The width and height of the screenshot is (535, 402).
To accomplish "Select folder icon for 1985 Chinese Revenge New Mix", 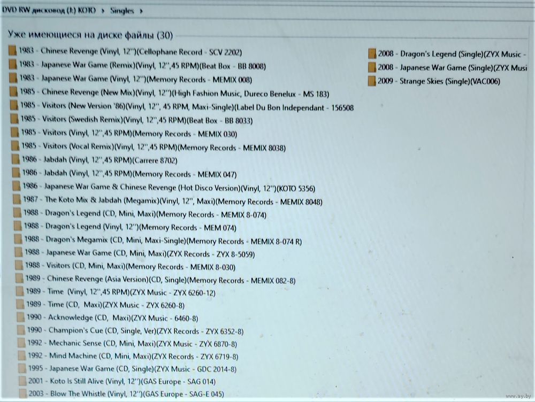I will [x=14, y=92].
